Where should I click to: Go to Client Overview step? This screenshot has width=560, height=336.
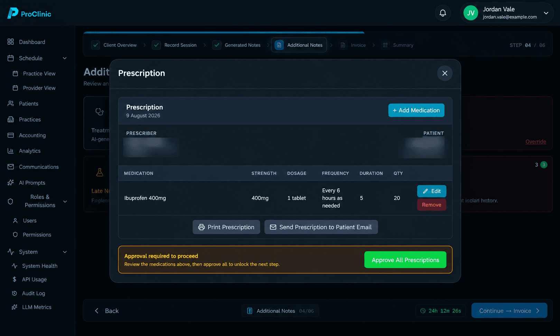click(114, 45)
